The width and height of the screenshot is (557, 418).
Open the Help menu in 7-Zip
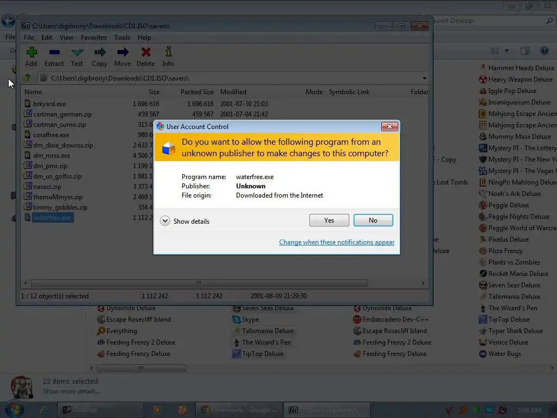tap(144, 38)
